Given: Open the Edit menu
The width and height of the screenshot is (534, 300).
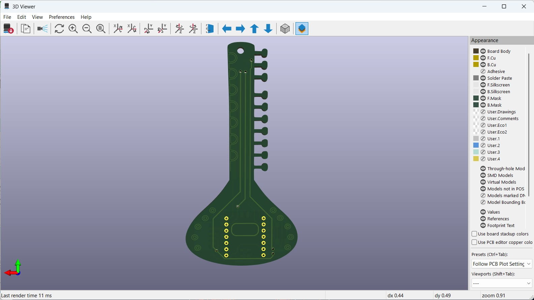Looking at the screenshot, I should pos(22,17).
